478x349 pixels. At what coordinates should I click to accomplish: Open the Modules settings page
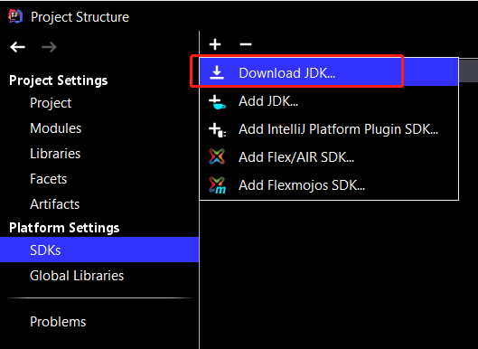[99, 128]
